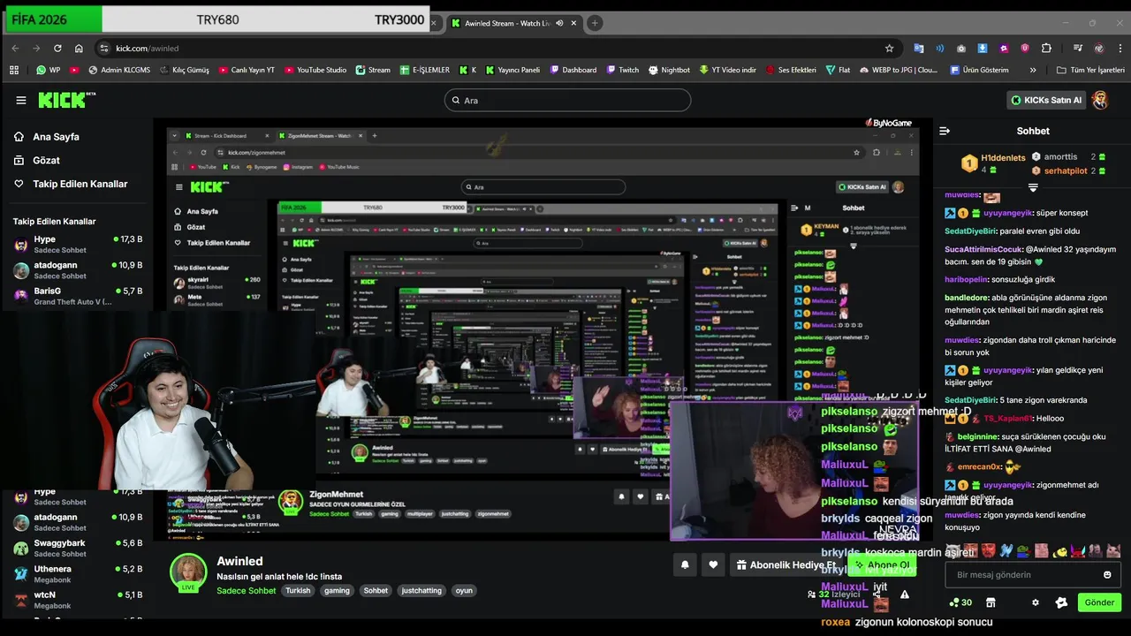Open a new browser tab

pyautogui.click(x=595, y=23)
